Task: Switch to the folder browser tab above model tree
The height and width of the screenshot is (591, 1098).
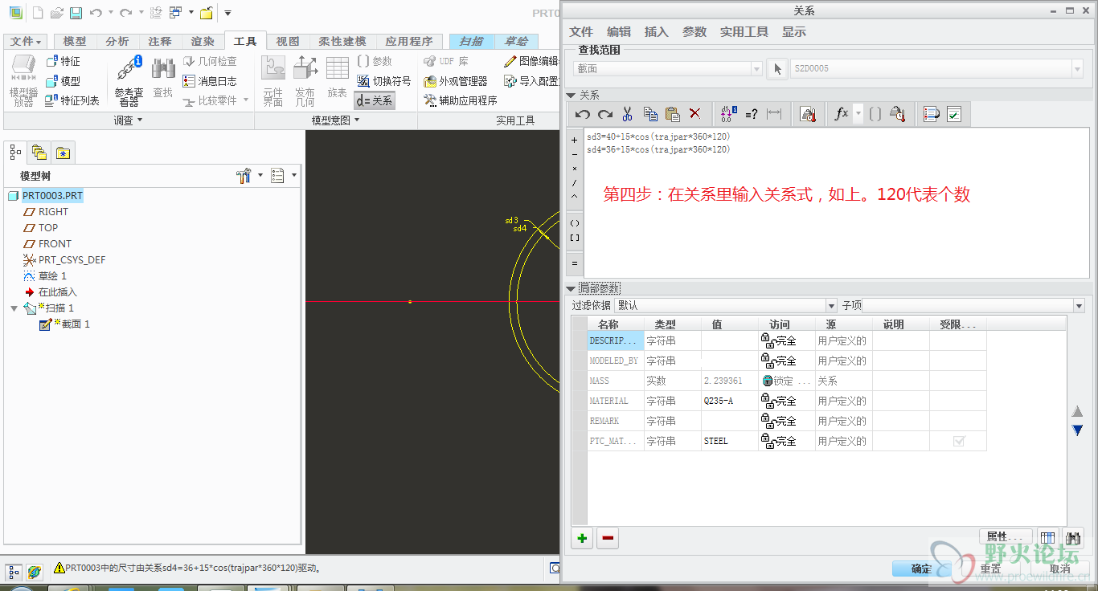Action: point(39,152)
